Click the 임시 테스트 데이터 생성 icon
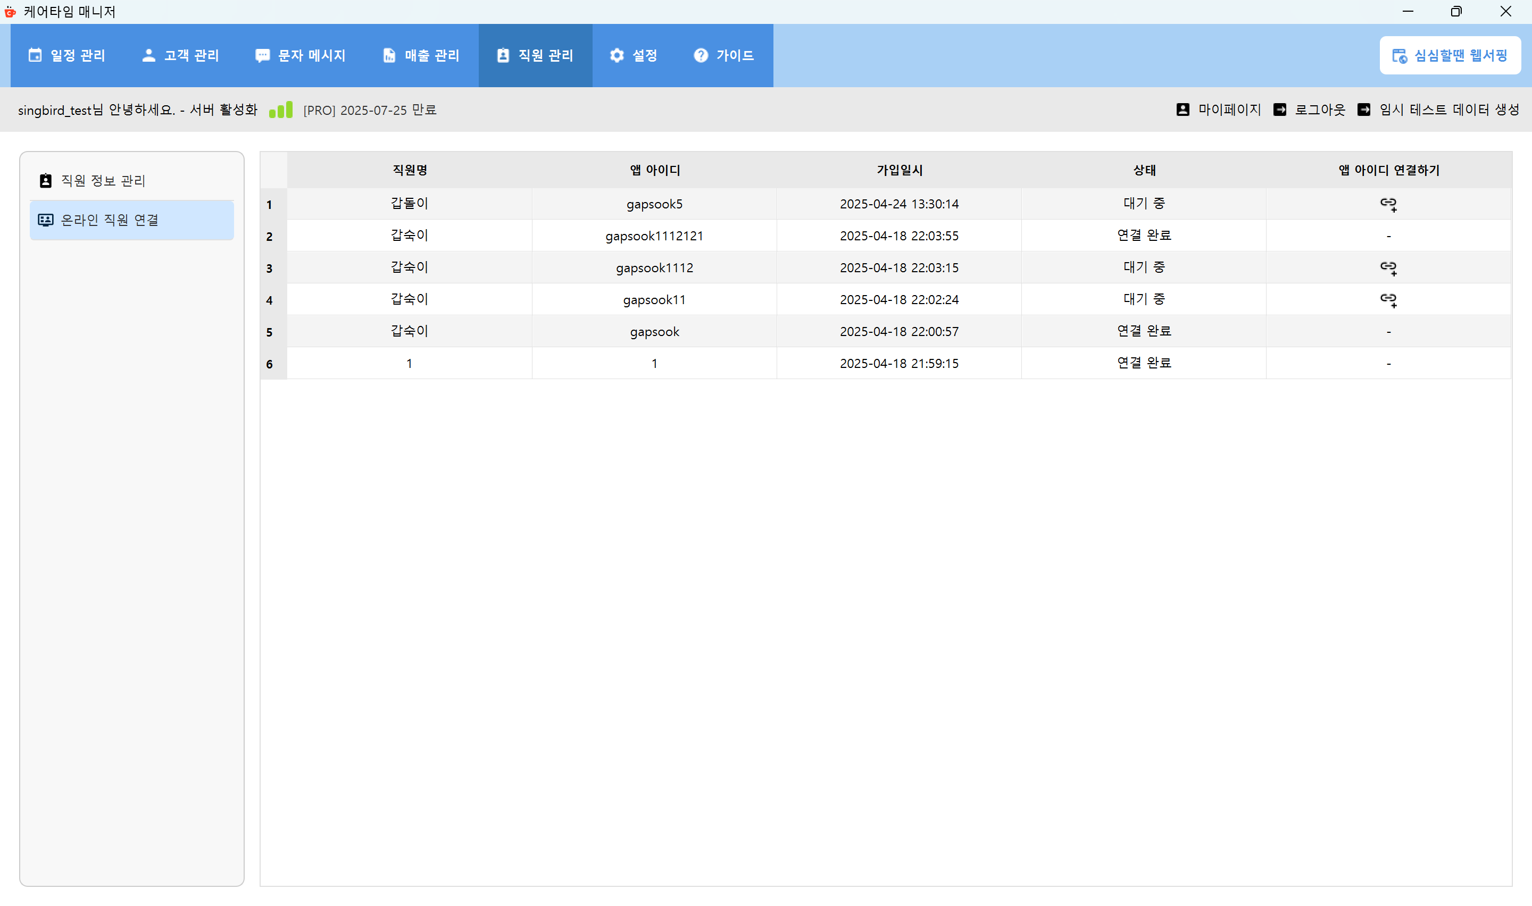Viewport: 1532px width, 906px height. (x=1364, y=110)
